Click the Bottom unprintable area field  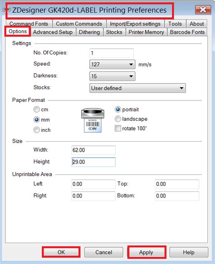coord(177,196)
